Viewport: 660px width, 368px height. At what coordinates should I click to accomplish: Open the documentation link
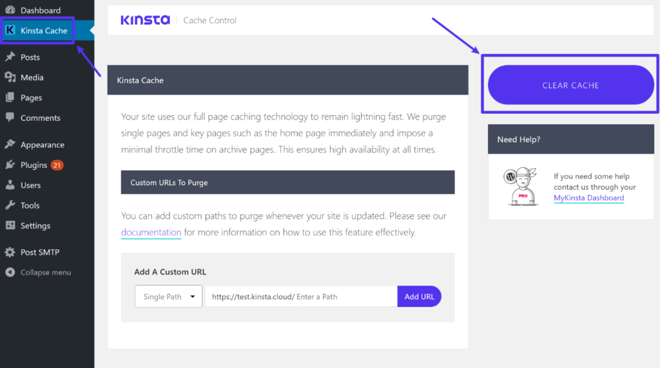[151, 232]
